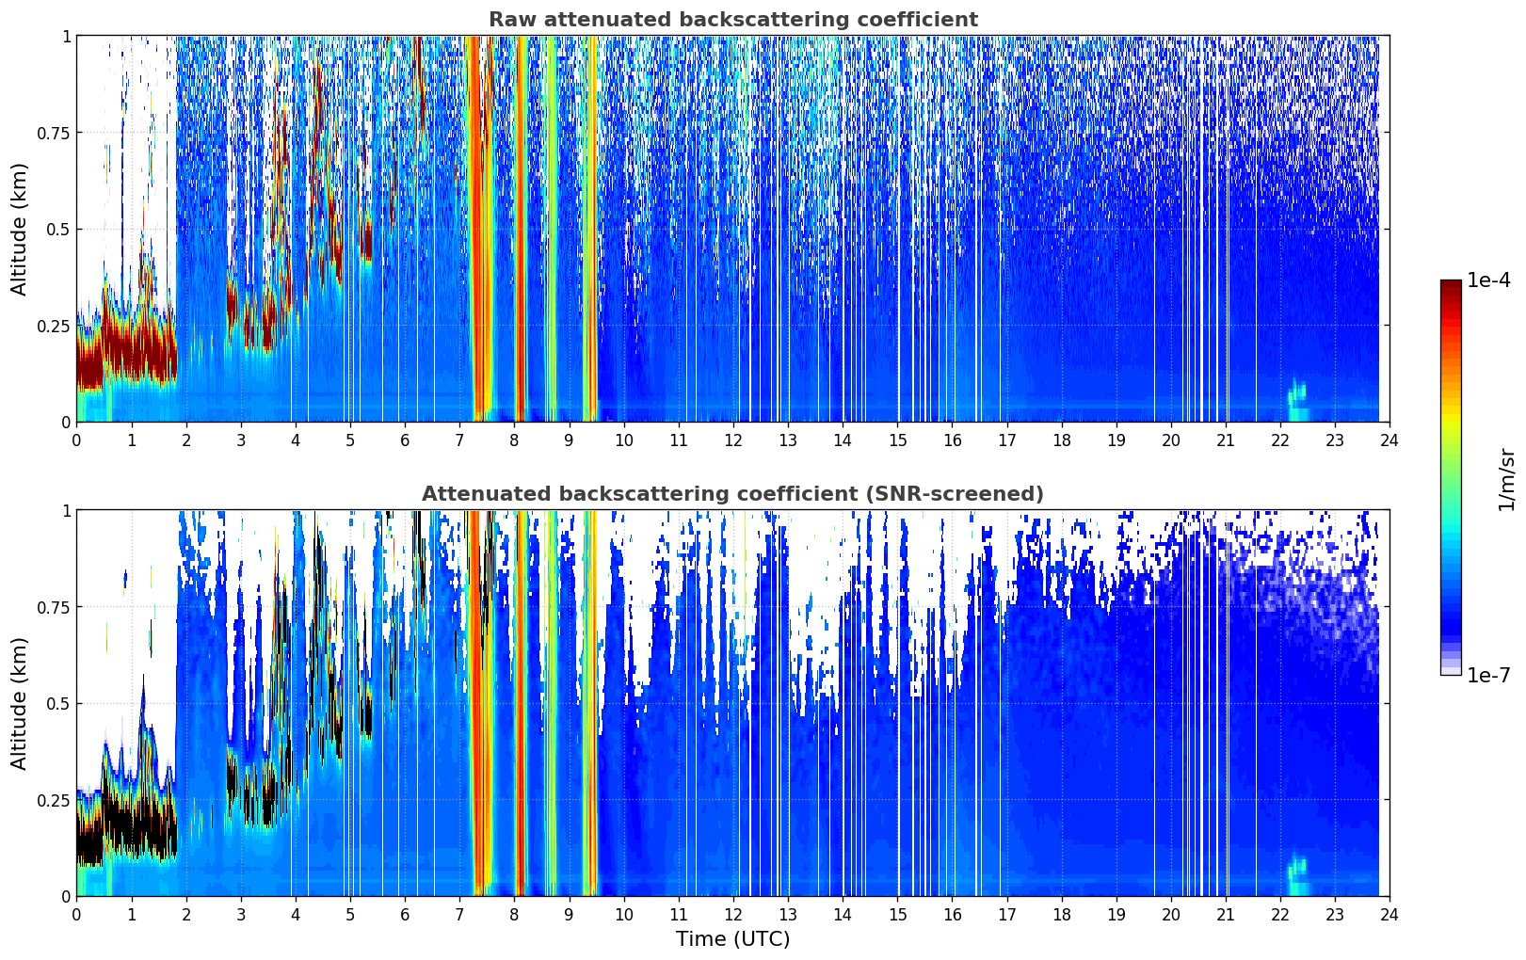Image resolution: width=1526 pixels, height=960 pixels.
Task: Click hour tick 12 below the Raw plot
Action: click(x=733, y=440)
